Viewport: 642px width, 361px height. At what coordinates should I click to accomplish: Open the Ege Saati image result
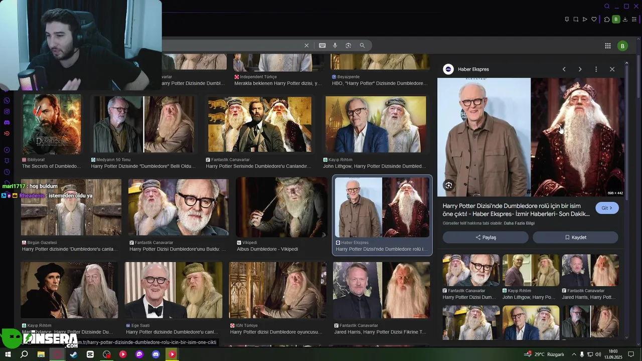coord(174,290)
